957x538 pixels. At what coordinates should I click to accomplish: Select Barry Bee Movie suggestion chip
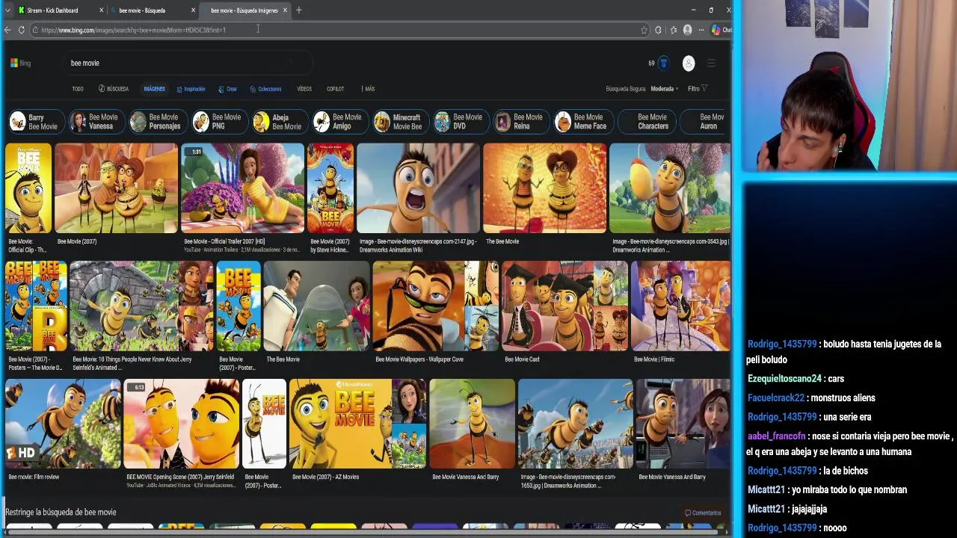[x=34, y=122]
